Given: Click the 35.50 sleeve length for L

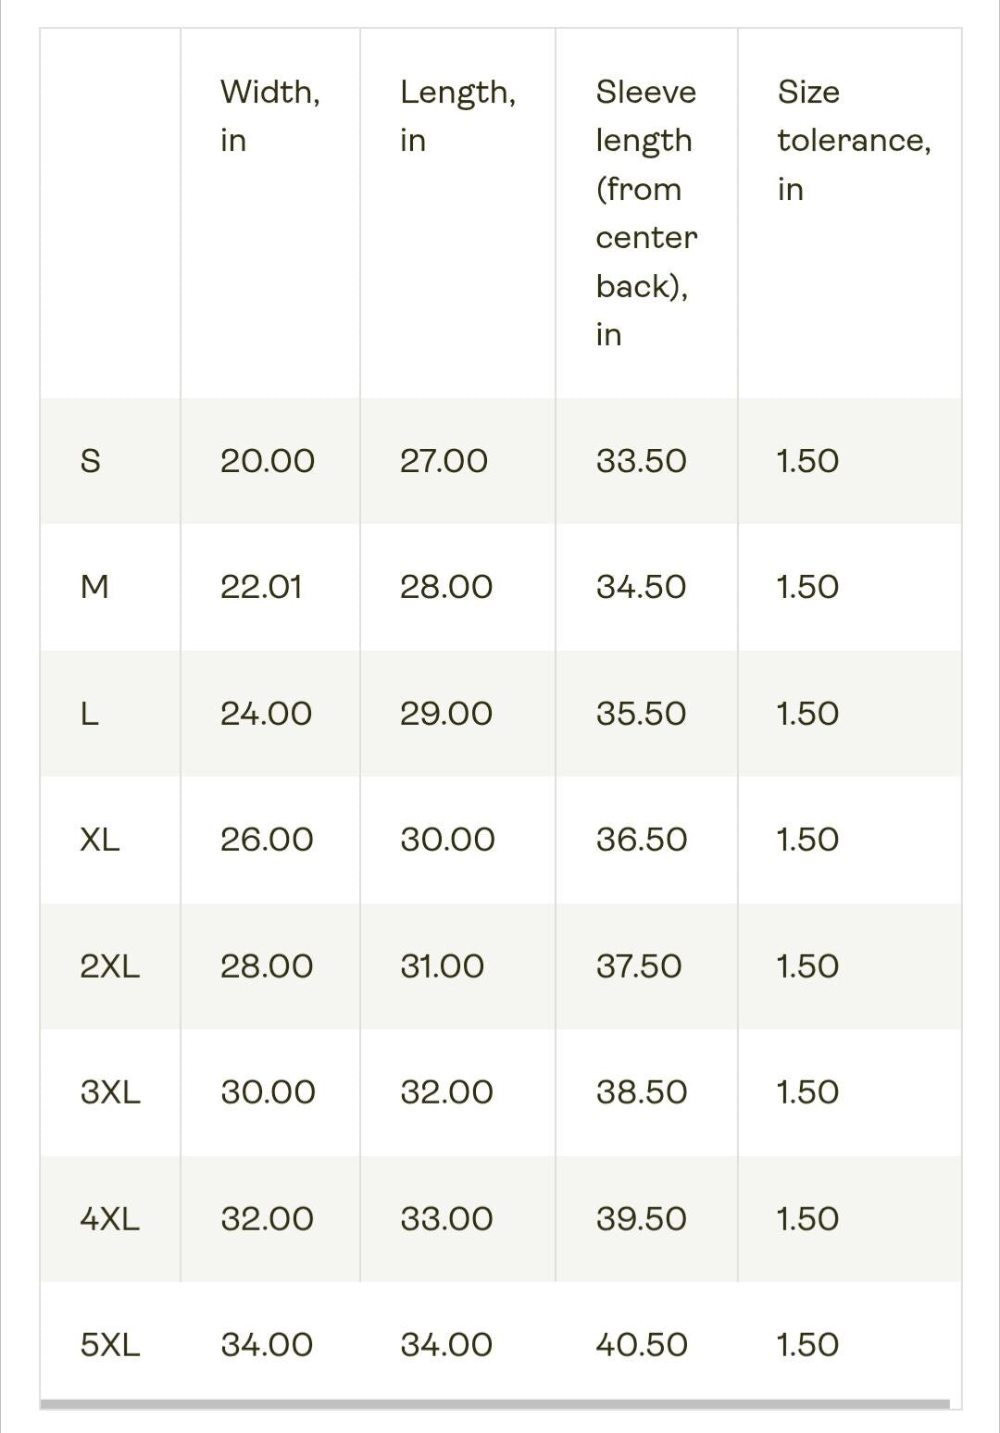Looking at the screenshot, I should point(641,714).
